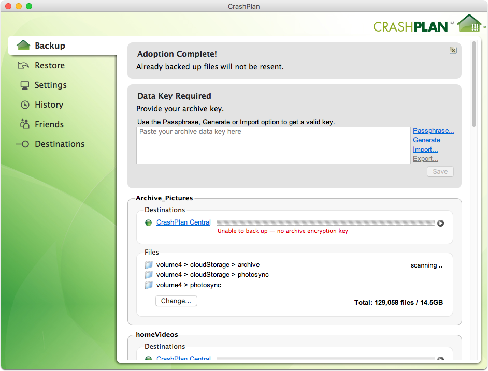
Task: Go to the Friends section
Action: 49,124
